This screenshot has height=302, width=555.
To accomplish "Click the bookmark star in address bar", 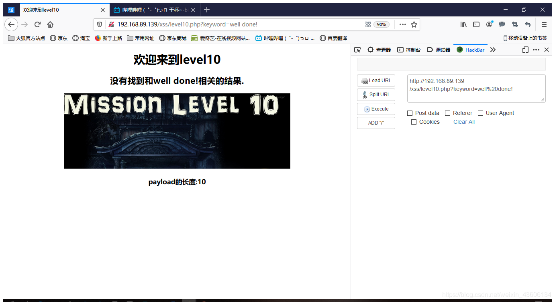I will [x=414, y=24].
